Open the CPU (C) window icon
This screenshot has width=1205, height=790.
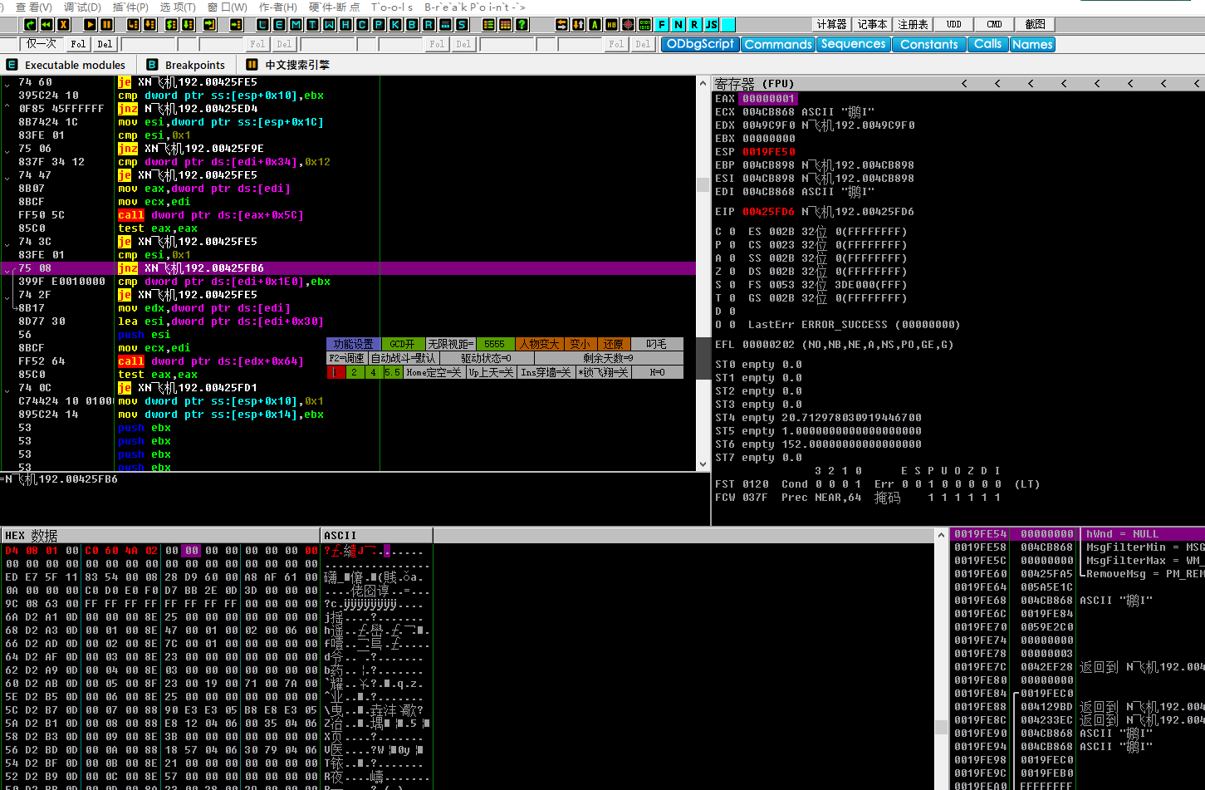(362, 25)
